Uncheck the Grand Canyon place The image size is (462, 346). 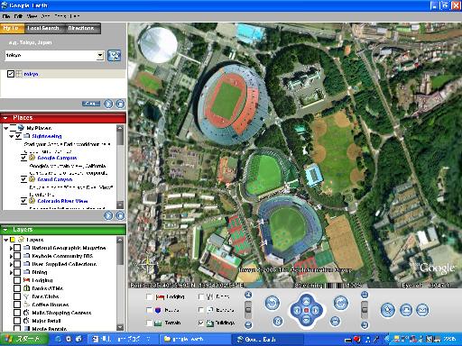(x=24, y=179)
